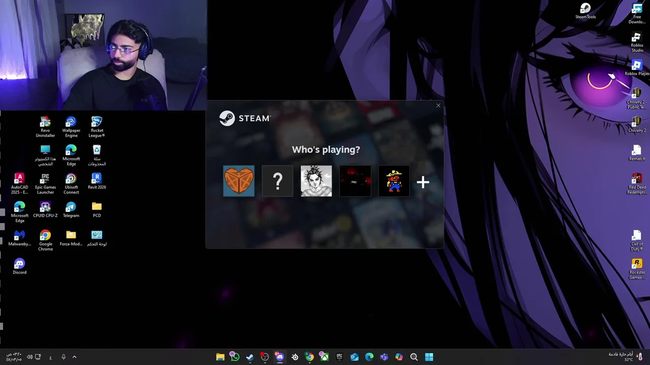Open the weather widget showing 32°C
This screenshot has width=650, height=365.
[625, 357]
